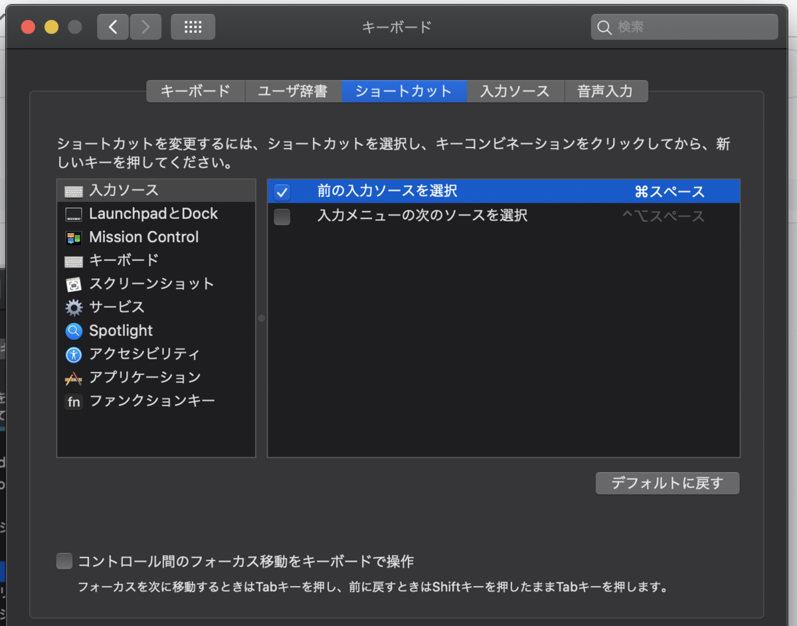Click the fn ファンクションキー icon
The width and height of the screenshot is (797, 626).
point(74,402)
